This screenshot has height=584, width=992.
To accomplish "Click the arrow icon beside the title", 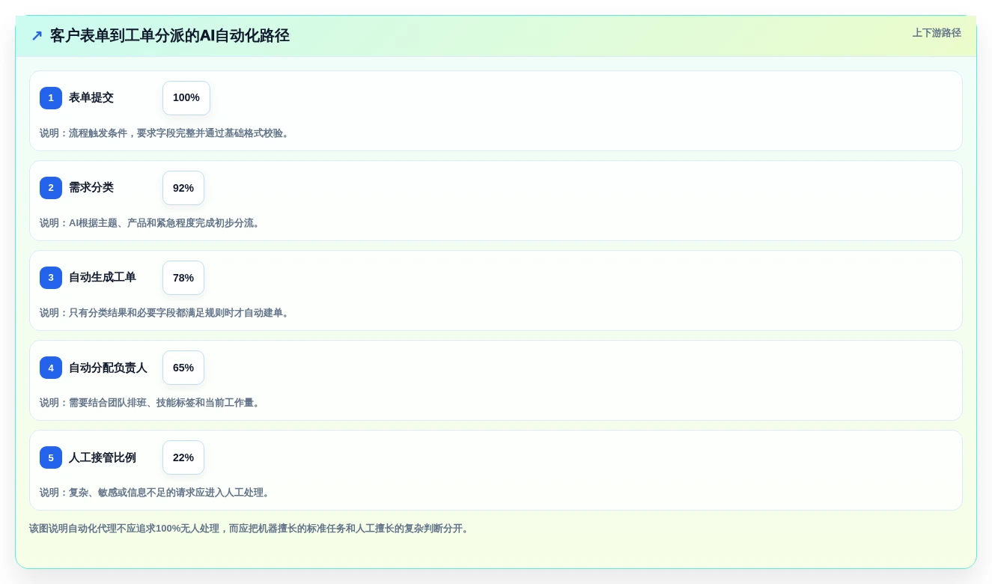I will [x=37, y=36].
